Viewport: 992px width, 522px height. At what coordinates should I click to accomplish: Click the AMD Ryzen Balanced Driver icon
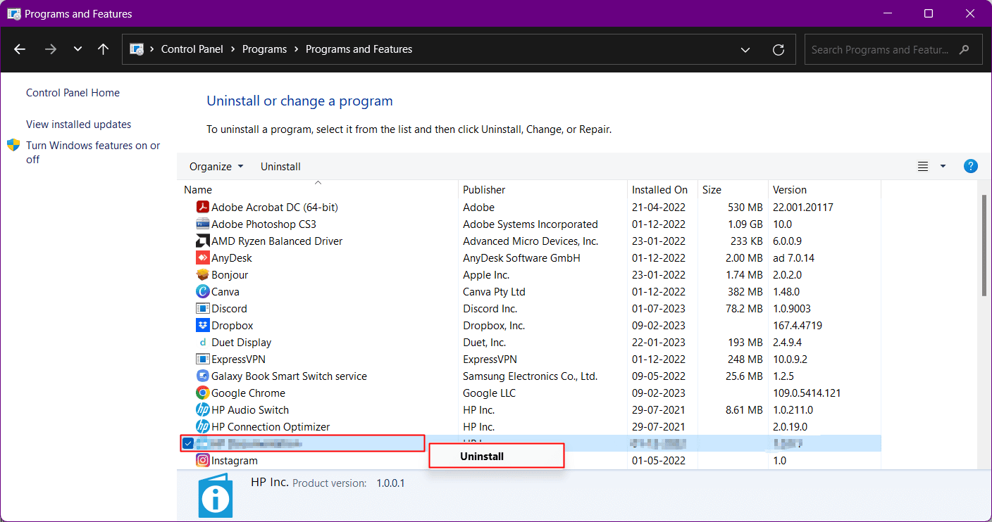[x=203, y=241]
